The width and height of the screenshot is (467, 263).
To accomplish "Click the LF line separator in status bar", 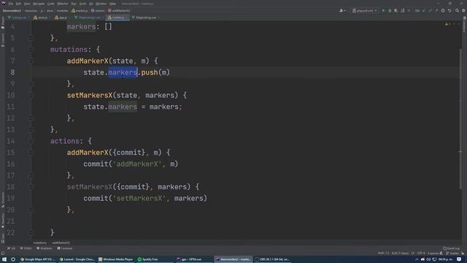I will point(413,254).
